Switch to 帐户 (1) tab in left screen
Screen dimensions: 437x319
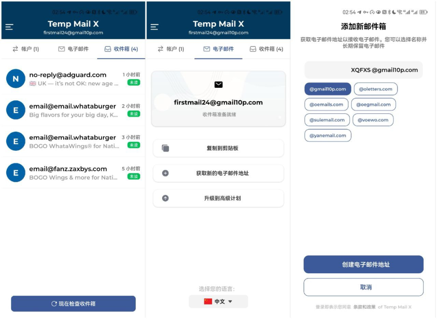pyautogui.click(x=25, y=49)
